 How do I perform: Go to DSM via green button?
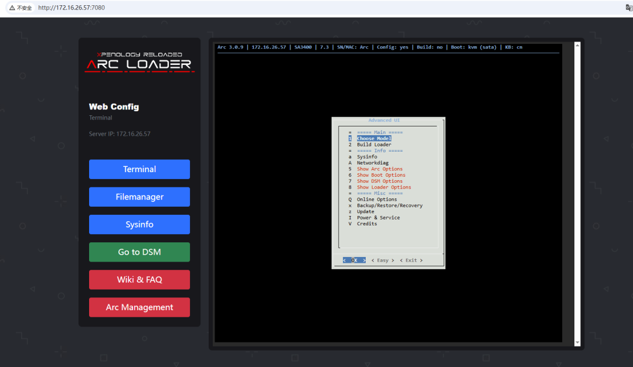coord(139,252)
